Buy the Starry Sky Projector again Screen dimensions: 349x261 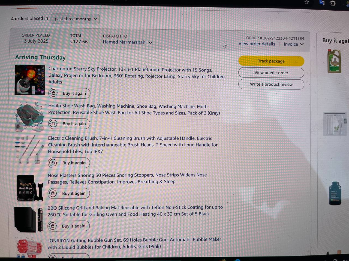tap(69, 93)
